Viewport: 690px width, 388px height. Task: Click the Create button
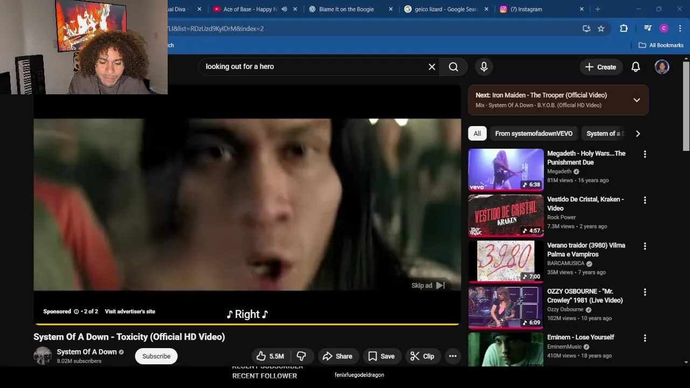[x=601, y=67]
